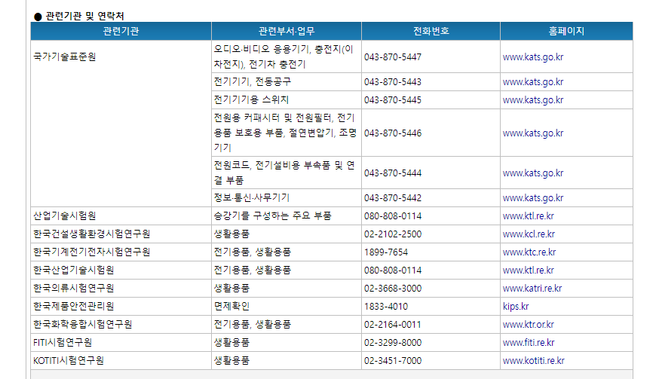Click phone number 02-2164-0011
This screenshot has width=656, height=379.
coord(392,324)
